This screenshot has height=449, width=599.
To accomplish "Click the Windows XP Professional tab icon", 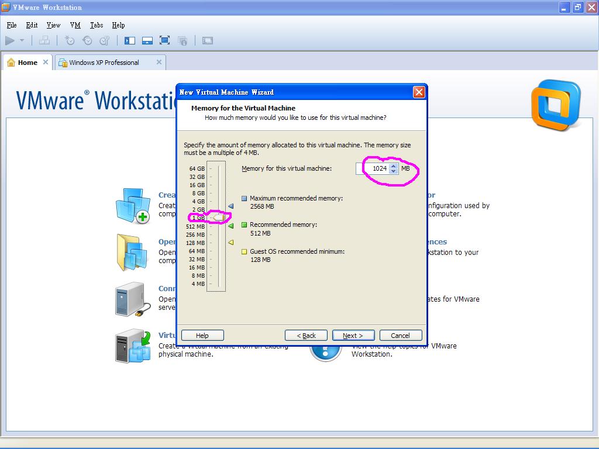I will click(x=63, y=62).
